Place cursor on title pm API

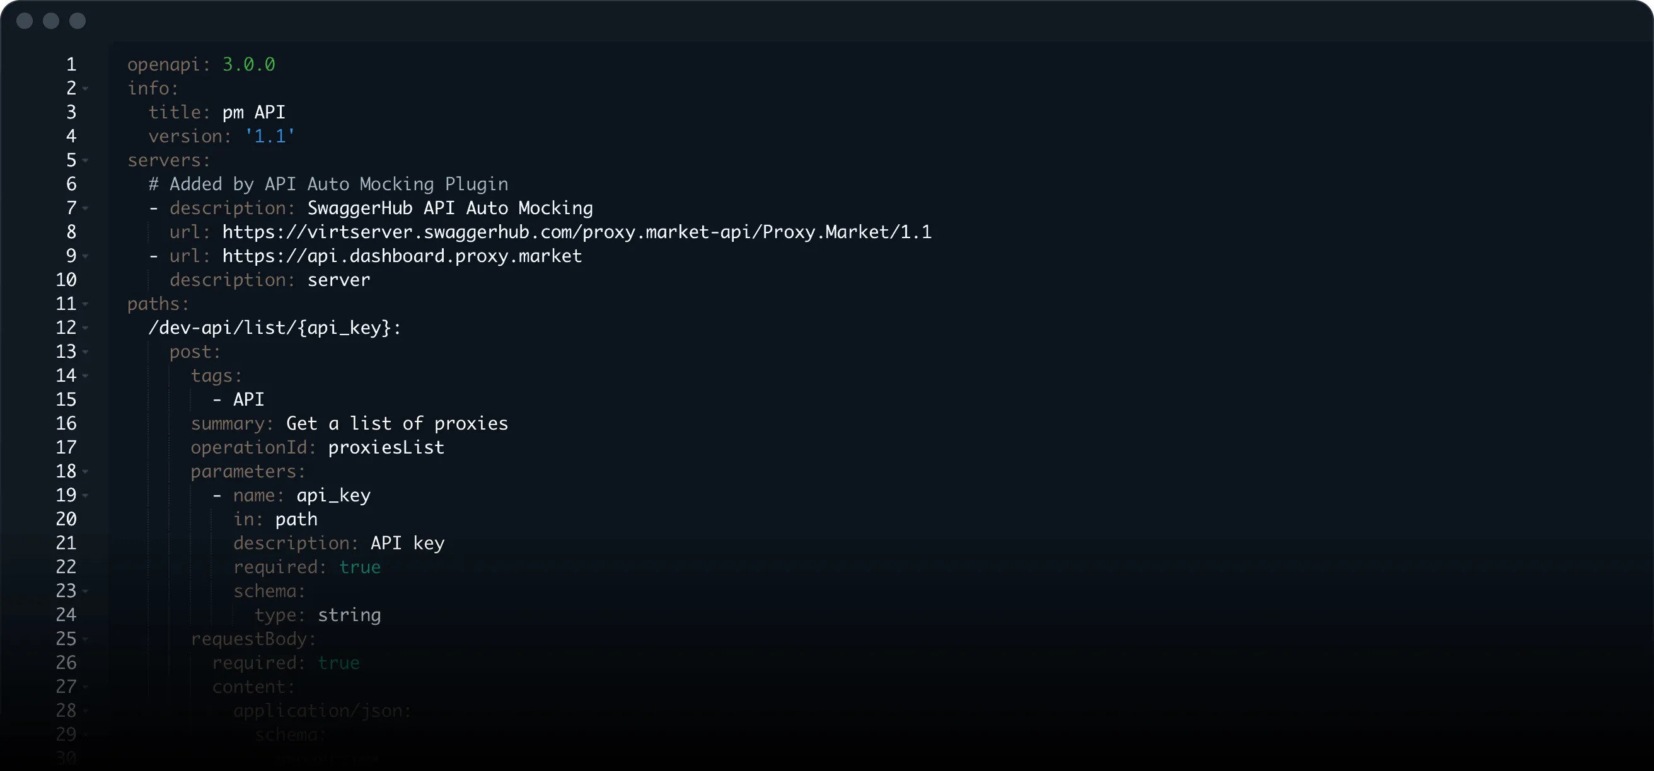[x=253, y=112]
